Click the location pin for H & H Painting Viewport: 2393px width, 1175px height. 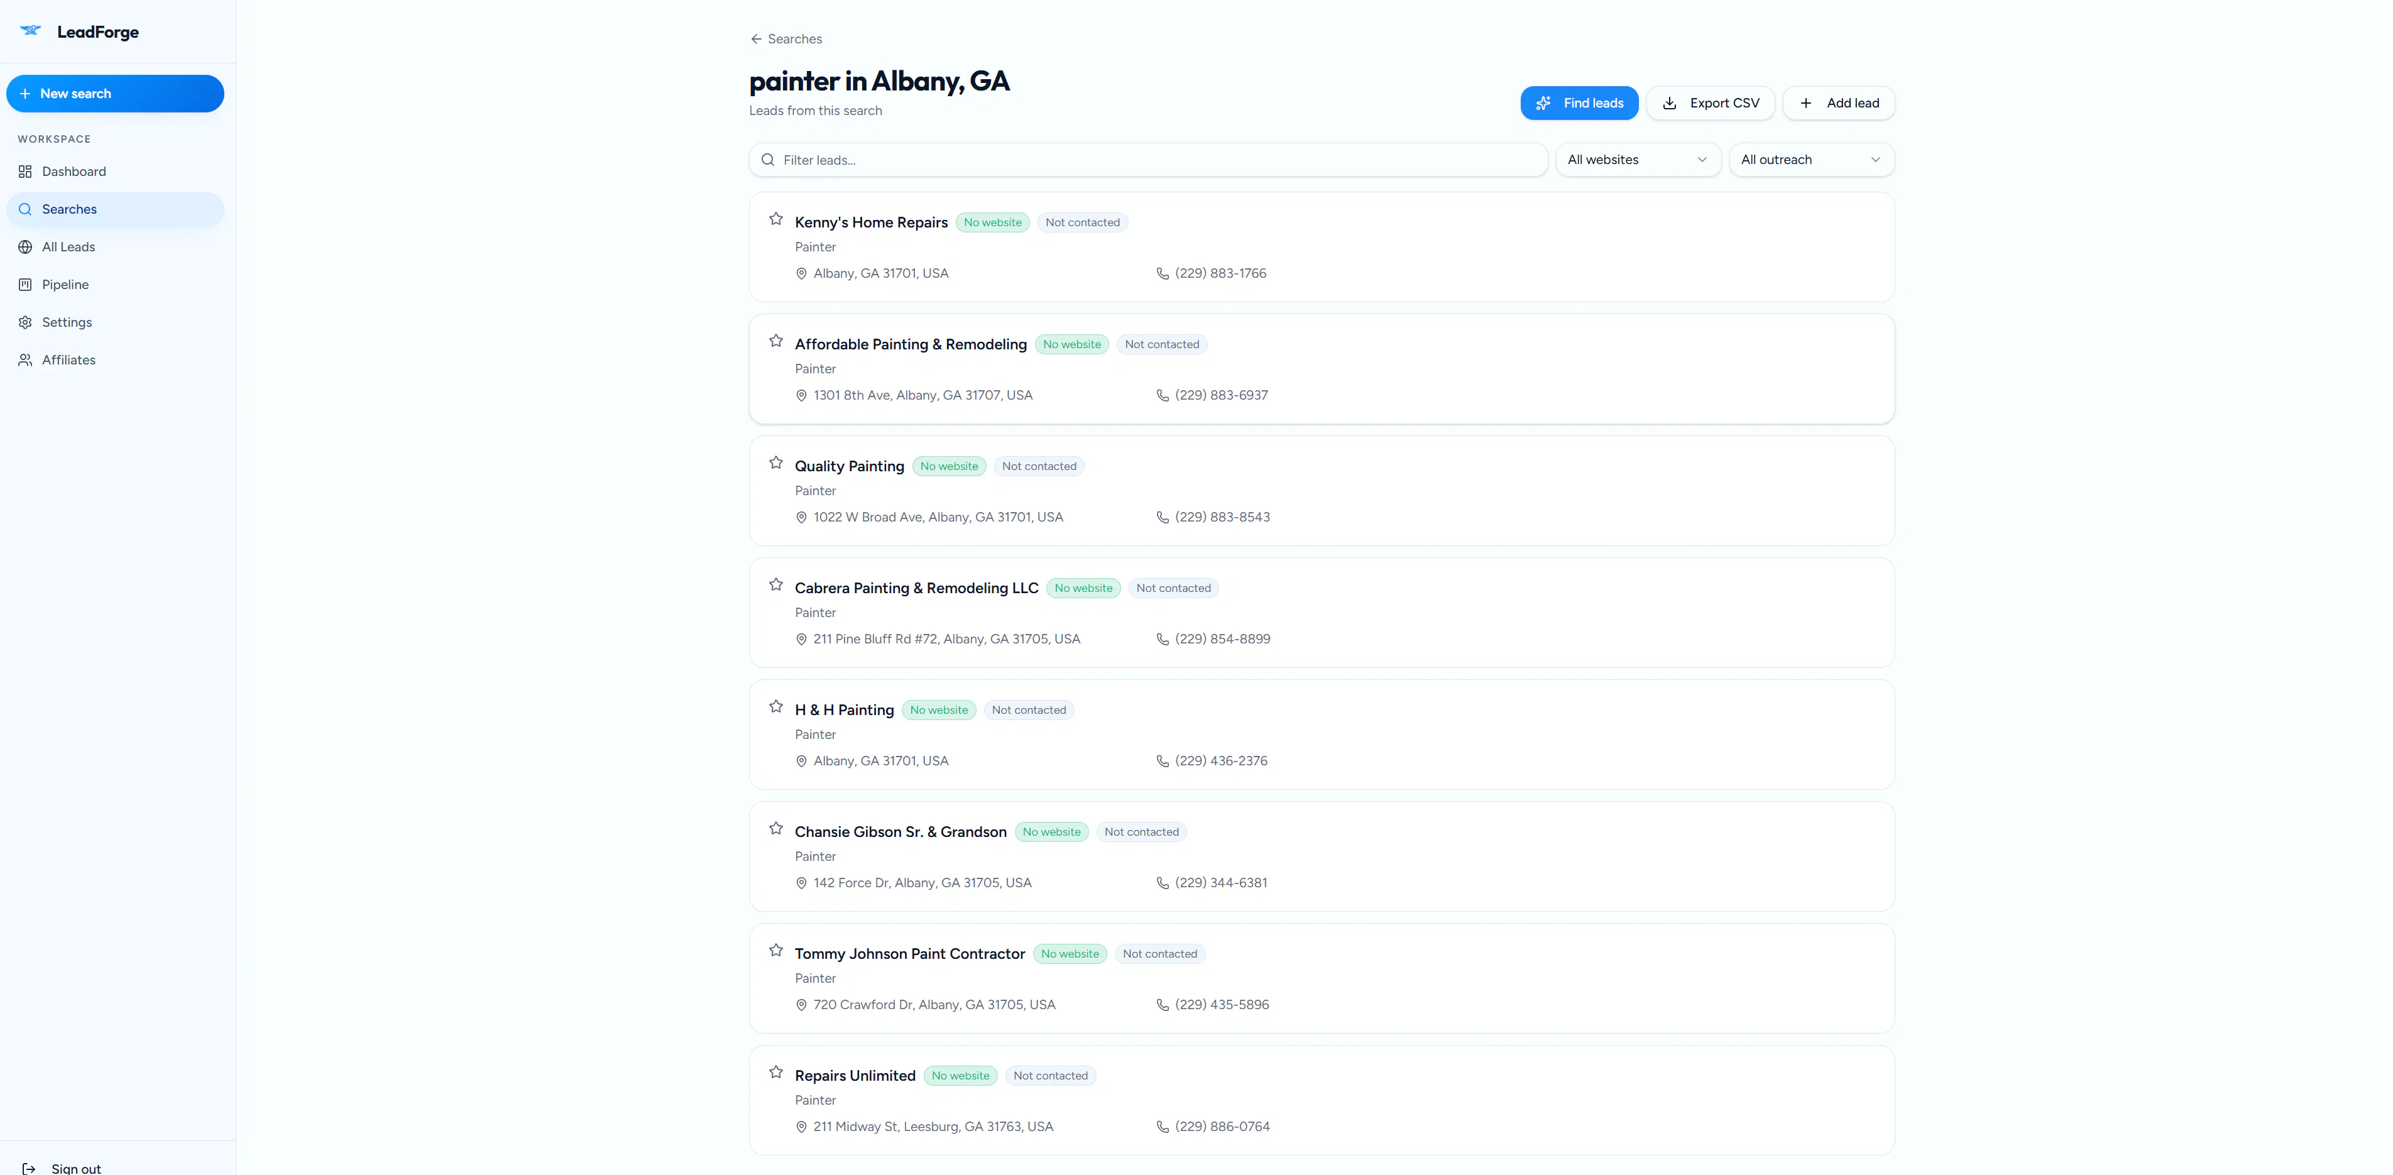pyautogui.click(x=801, y=762)
